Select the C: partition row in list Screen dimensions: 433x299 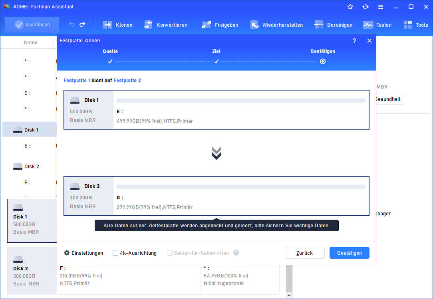27,93
